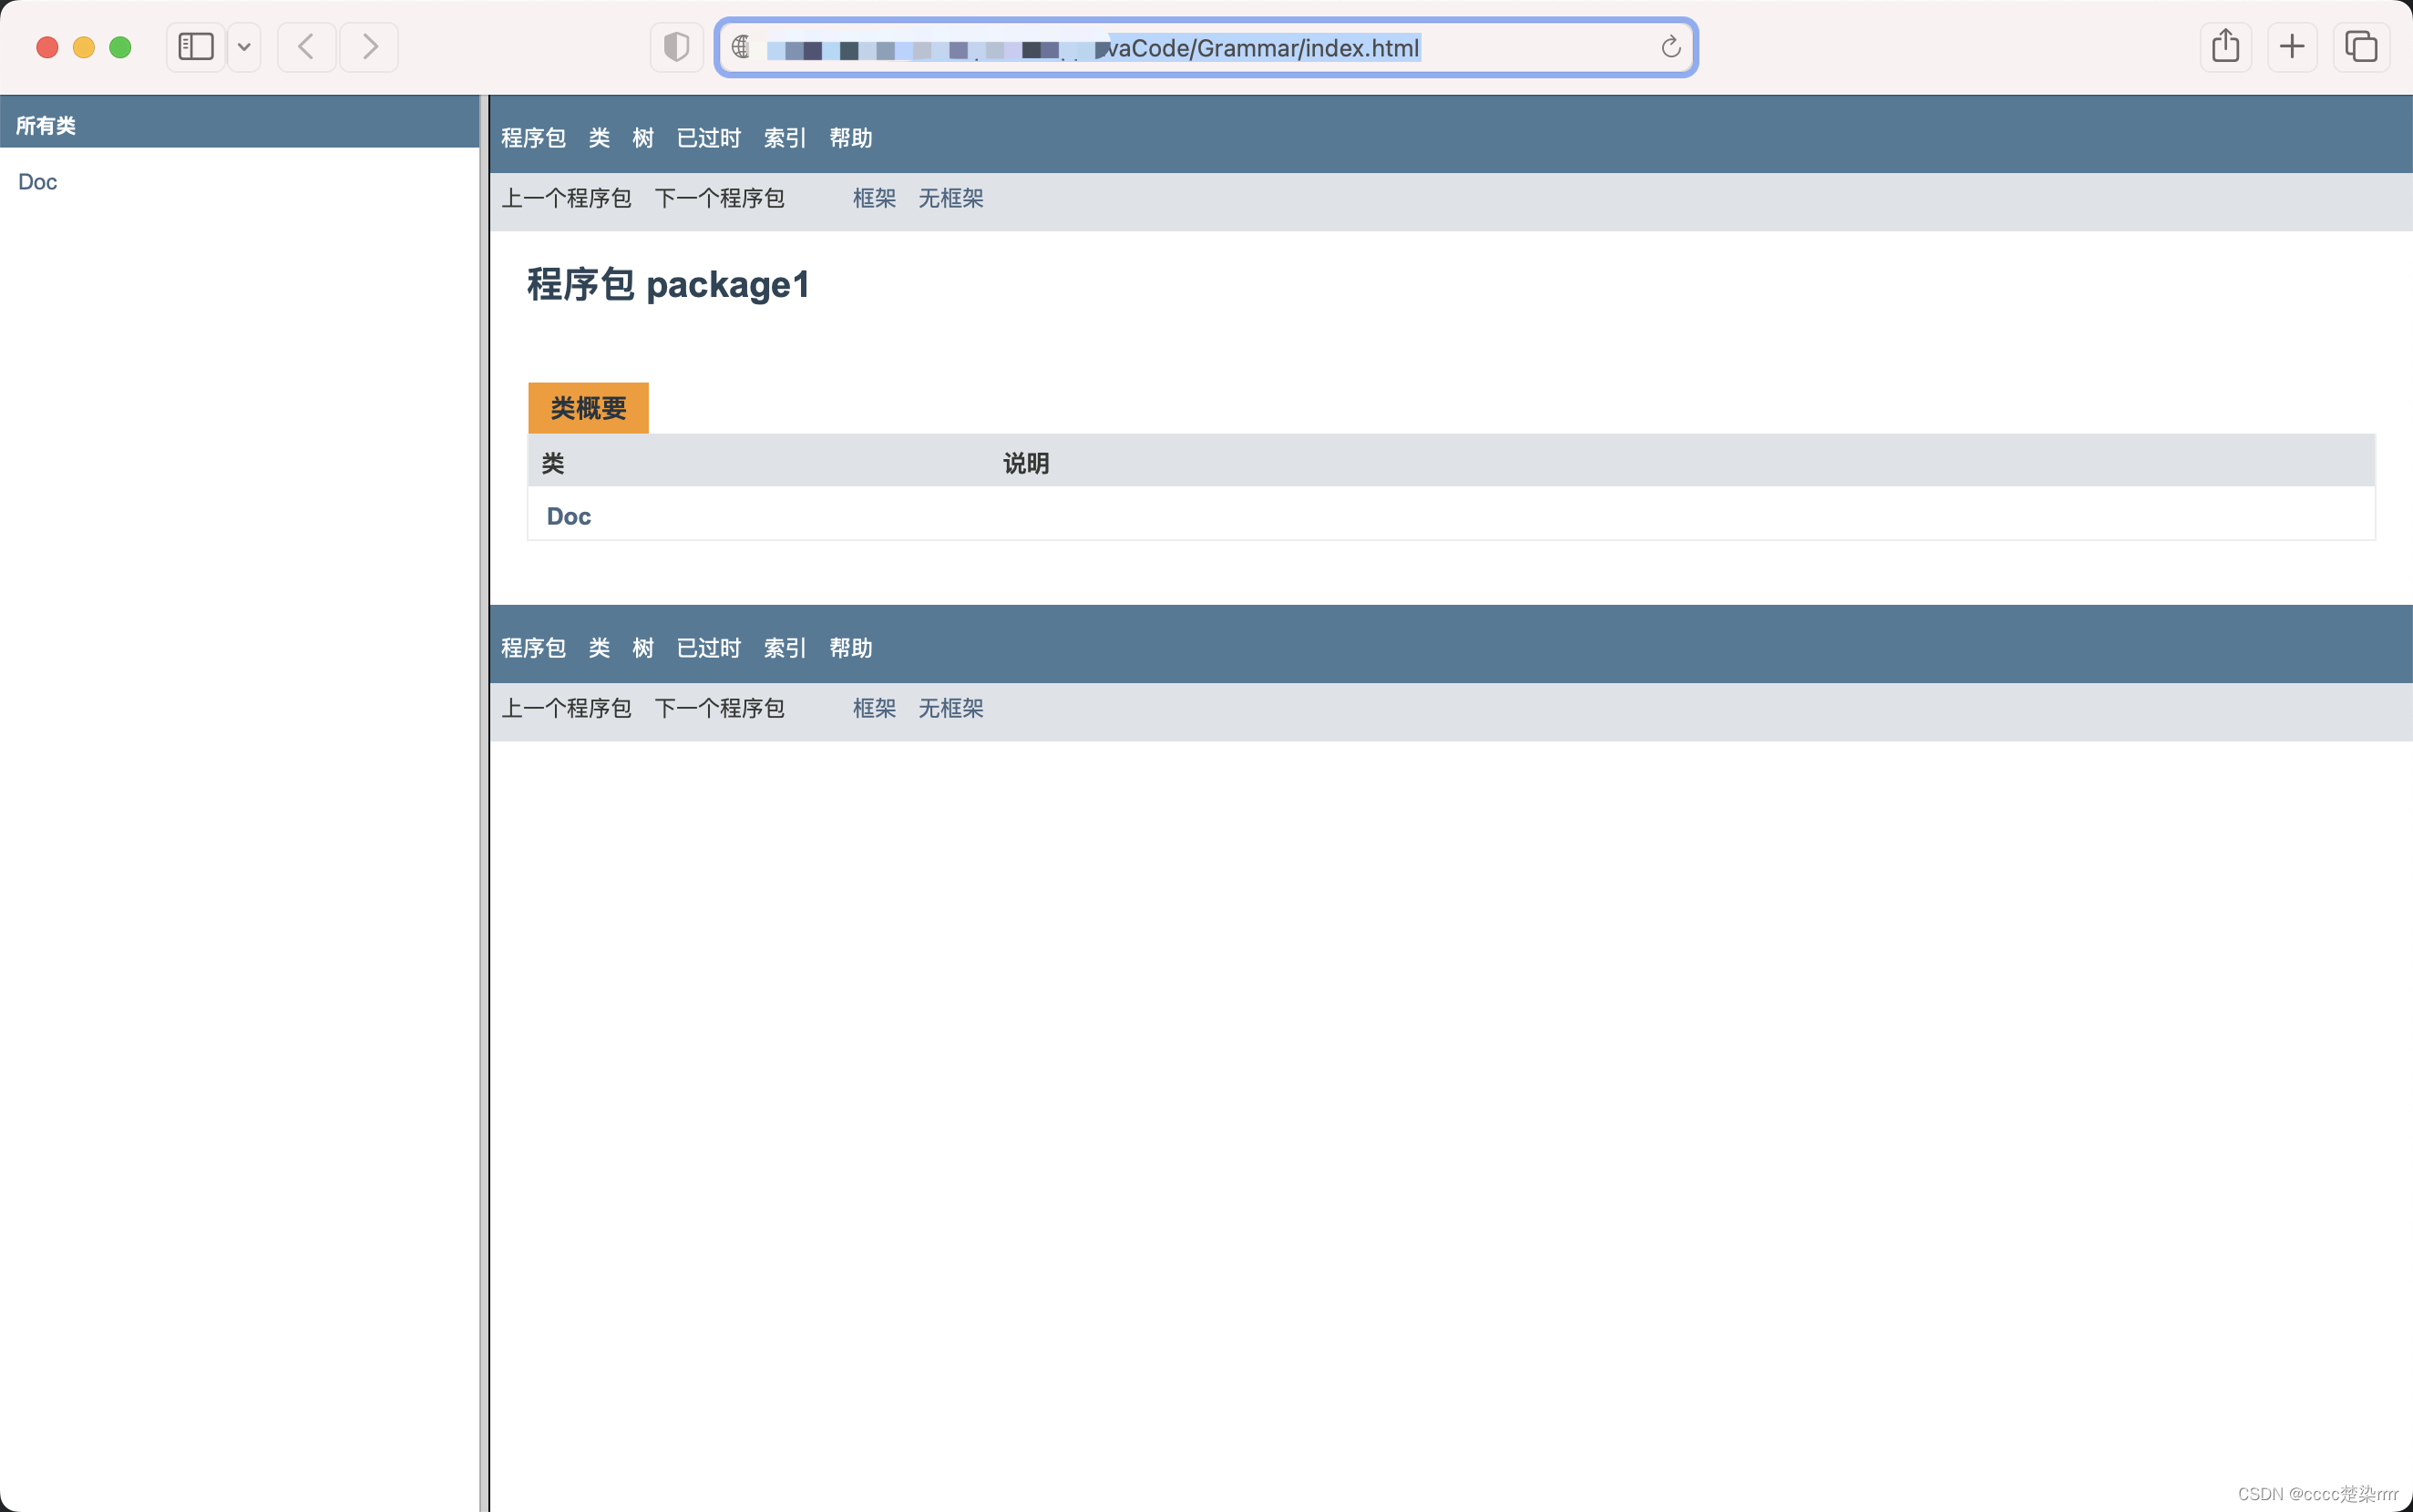Open 框架 link in top sub-navigation
The width and height of the screenshot is (2413, 1512).
pyautogui.click(x=875, y=198)
